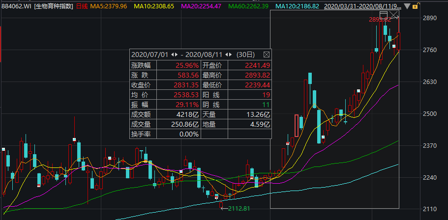The width and height of the screenshot is (448, 220).
Task: Click the green MA60:2262.39 label
Action: (x=246, y=6)
